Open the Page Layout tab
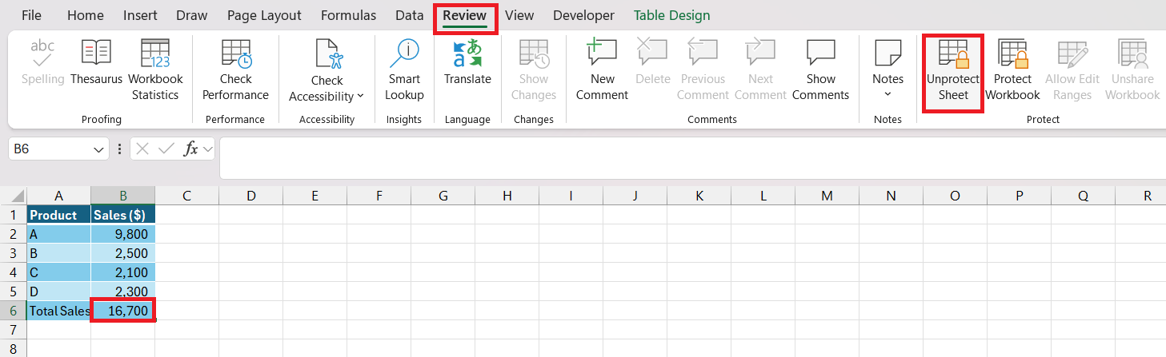1166x357 pixels. pyautogui.click(x=264, y=15)
